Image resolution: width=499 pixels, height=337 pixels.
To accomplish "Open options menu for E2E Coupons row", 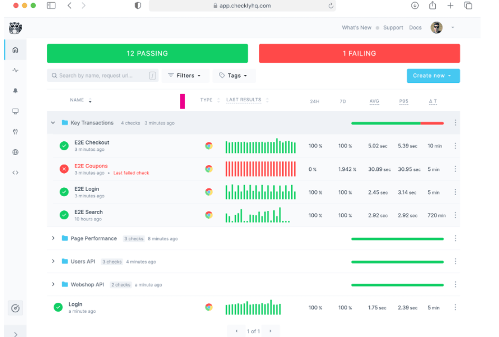I will 455,169.
